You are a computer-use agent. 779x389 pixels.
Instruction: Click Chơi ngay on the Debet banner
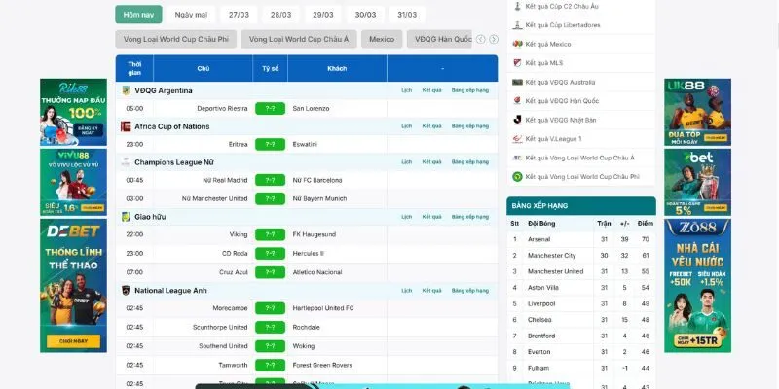73,341
